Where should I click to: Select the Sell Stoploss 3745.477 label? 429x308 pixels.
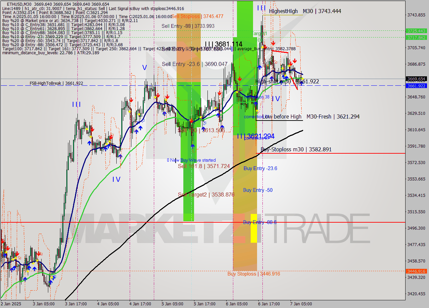[x=197, y=16]
